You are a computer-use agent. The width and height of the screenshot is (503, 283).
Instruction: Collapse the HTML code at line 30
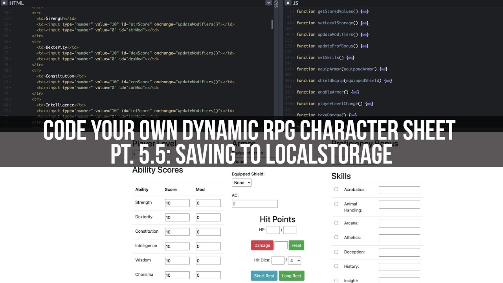(x=10, y=13)
